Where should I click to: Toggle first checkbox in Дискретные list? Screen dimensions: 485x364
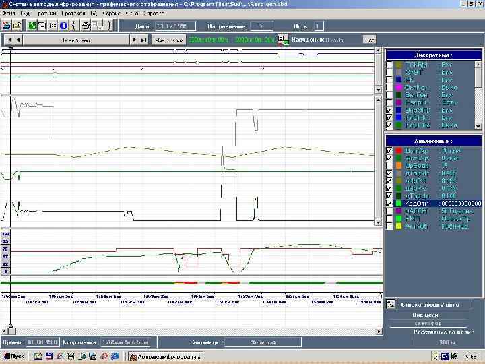389,64
